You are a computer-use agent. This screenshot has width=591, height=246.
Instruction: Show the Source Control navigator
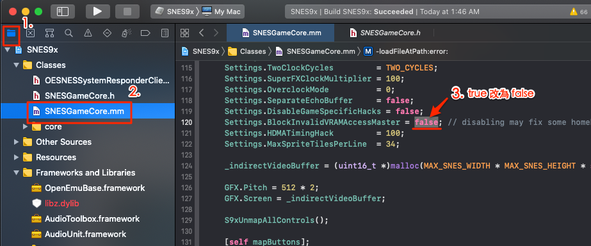(x=31, y=33)
